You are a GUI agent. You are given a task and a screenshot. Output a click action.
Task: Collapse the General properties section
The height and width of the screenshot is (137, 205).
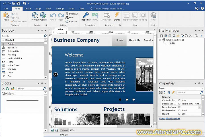pos(160,97)
